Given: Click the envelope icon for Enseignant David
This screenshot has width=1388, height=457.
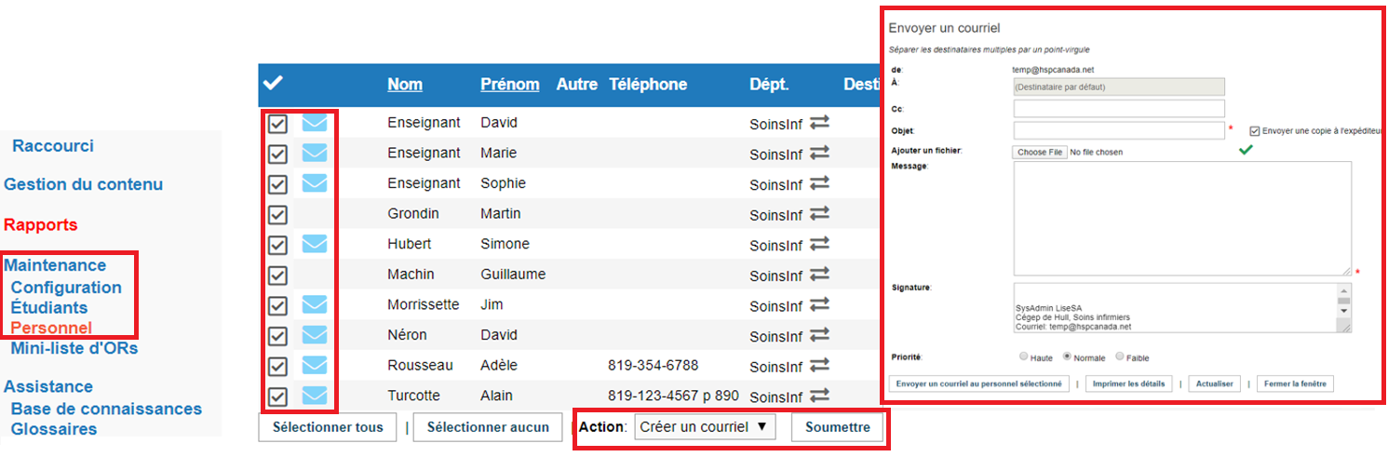Looking at the screenshot, I should 315,123.
